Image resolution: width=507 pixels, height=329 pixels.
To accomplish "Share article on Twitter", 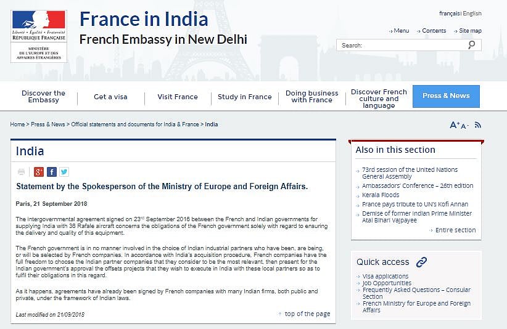I will coord(64,172).
